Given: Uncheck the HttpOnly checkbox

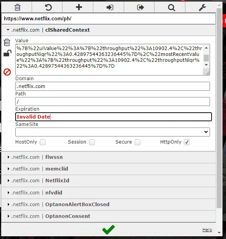Looking at the screenshot, I should click(x=187, y=142).
